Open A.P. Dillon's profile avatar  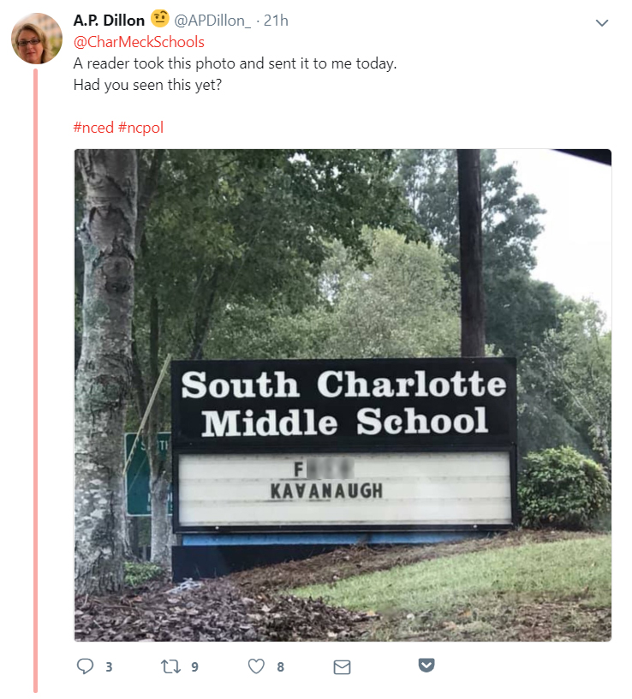click(x=37, y=39)
